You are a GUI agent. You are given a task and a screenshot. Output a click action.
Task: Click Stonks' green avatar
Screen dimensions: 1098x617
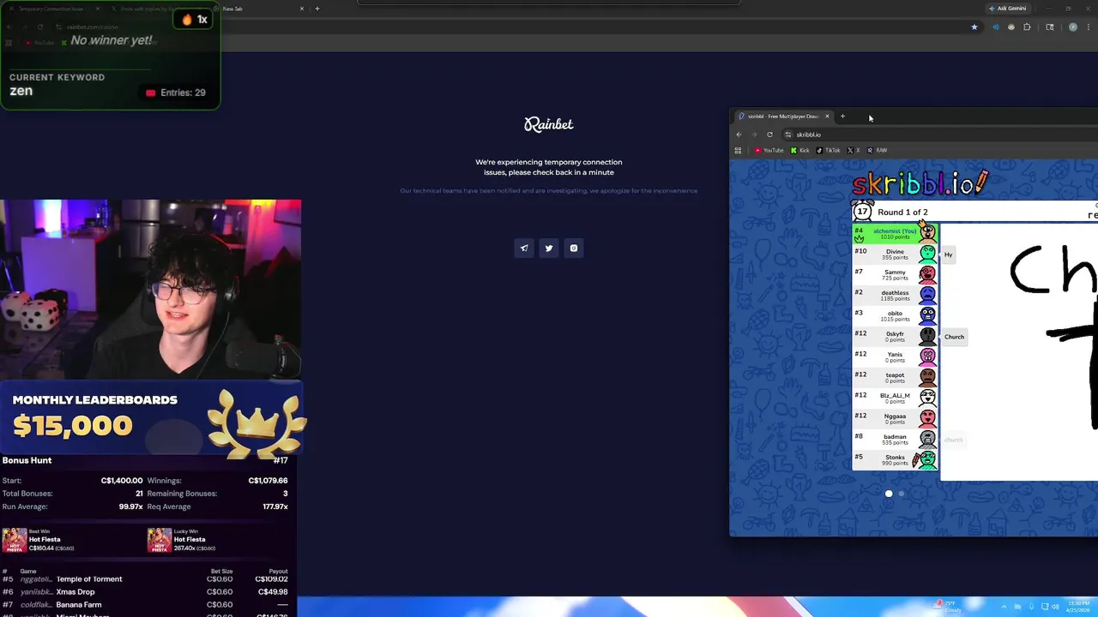(927, 460)
